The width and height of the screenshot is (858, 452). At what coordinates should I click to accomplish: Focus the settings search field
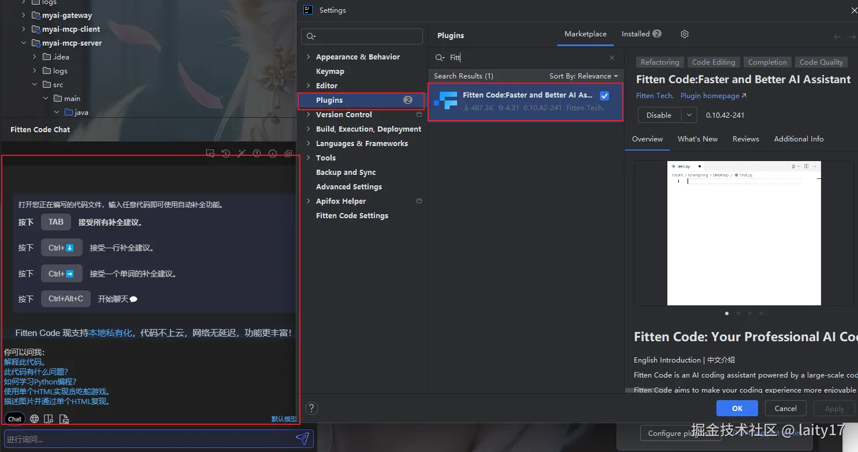(362, 36)
